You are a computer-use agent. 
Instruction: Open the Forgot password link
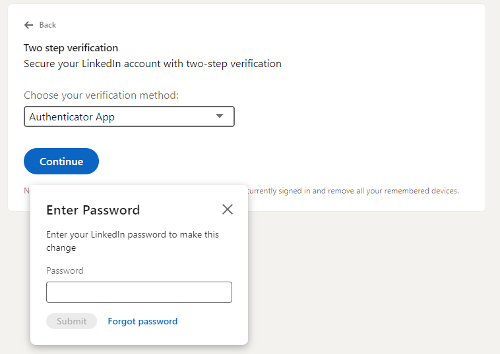[142, 321]
